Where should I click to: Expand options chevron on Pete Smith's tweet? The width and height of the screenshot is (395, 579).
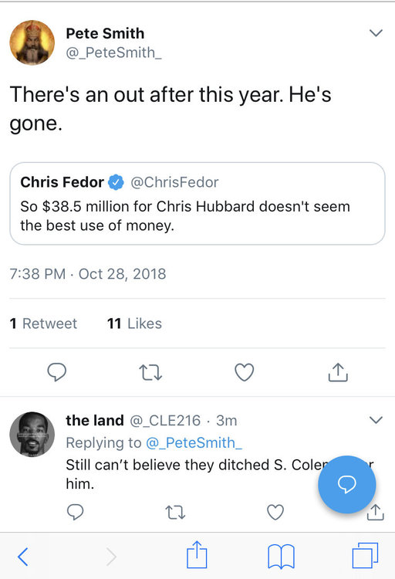tap(376, 33)
